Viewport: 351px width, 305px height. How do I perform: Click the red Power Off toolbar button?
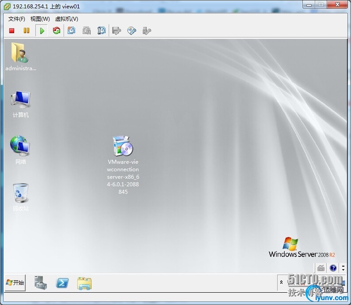pyautogui.click(x=11, y=30)
